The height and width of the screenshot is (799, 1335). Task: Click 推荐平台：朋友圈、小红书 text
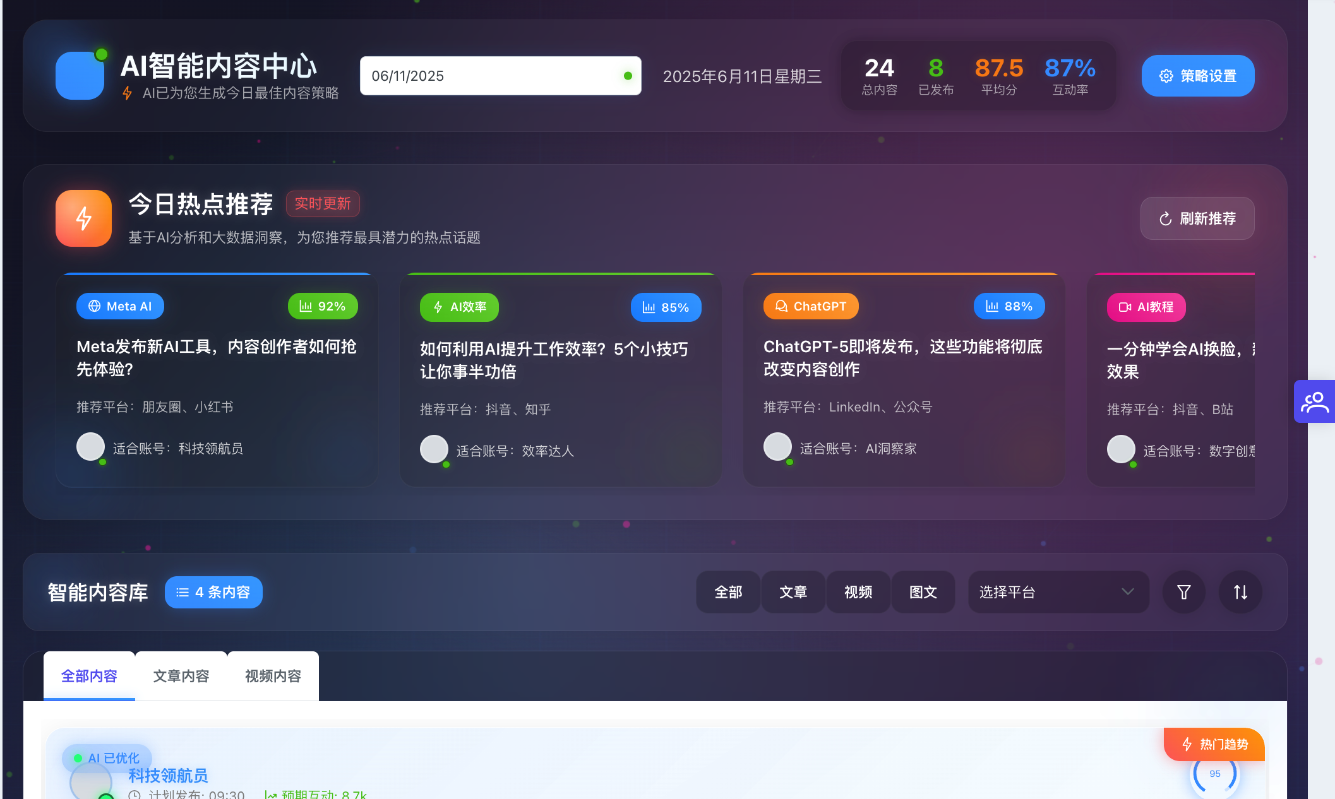155,407
